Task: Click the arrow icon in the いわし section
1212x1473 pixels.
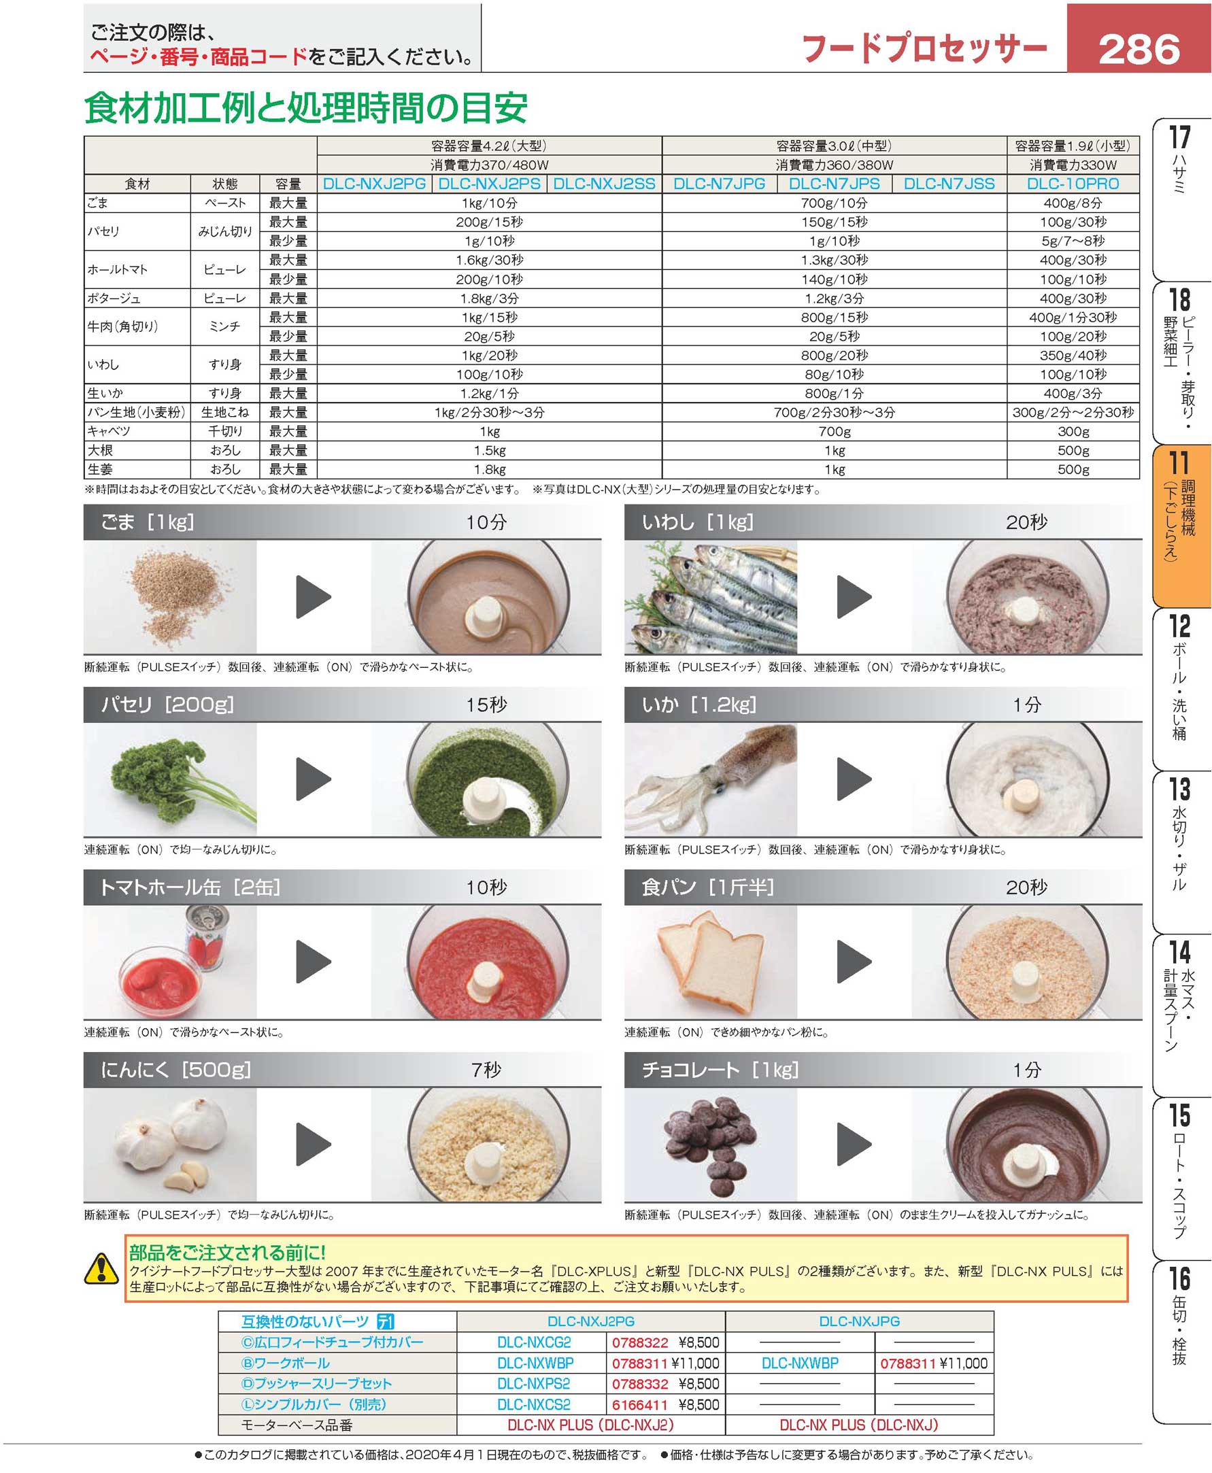Action: point(854,597)
